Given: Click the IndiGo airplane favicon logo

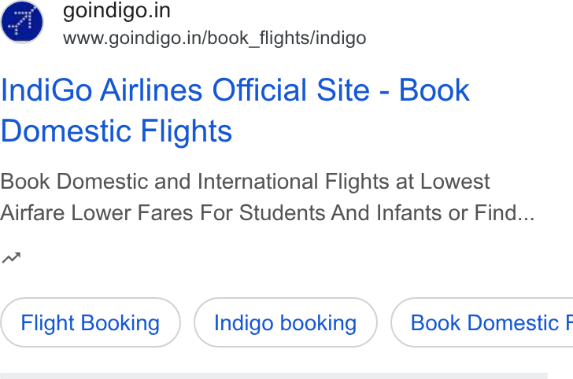Looking at the screenshot, I should click(22, 22).
